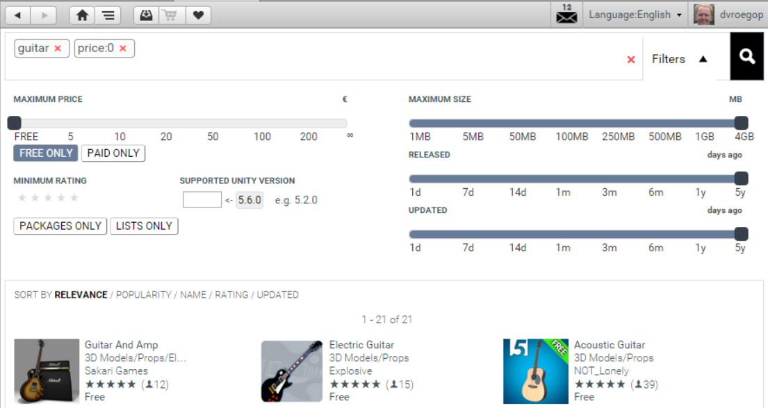The width and height of the screenshot is (768, 408).
Task: Set minimum rating to two stars
Action: [35, 198]
